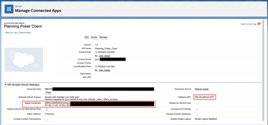Click to reveal the Consumer Secret

202,89
